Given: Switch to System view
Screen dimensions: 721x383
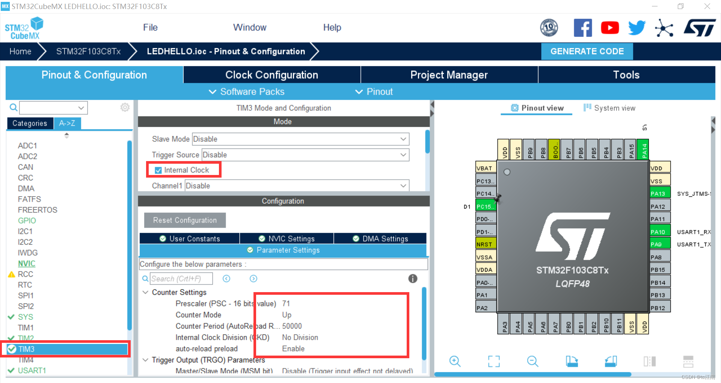Looking at the screenshot, I should click(x=609, y=108).
